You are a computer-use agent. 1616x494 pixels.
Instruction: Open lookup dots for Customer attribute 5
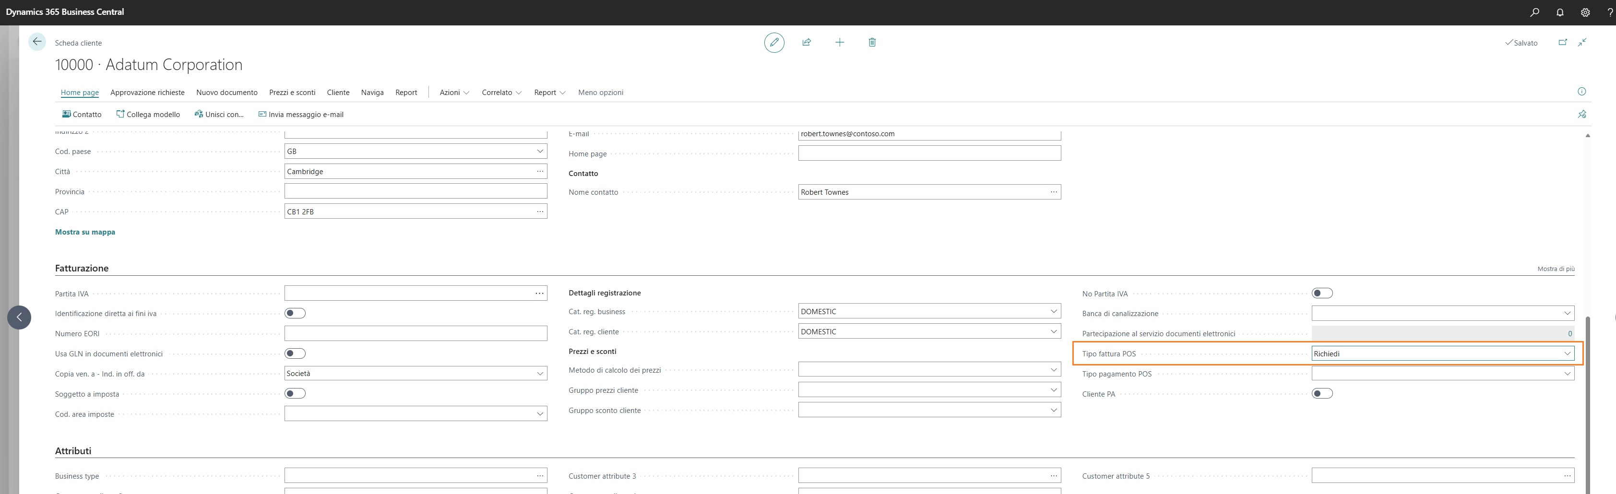click(x=1567, y=476)
